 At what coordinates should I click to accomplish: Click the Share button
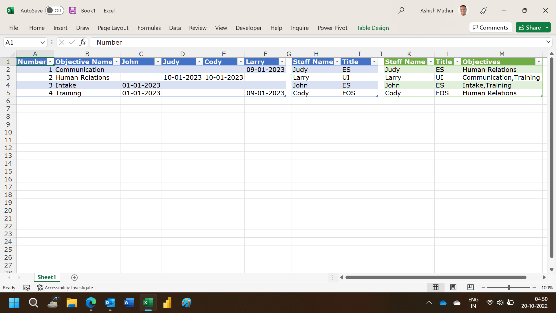[530, 28]
